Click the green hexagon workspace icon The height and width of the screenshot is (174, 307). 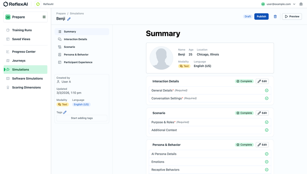[38, 4]
